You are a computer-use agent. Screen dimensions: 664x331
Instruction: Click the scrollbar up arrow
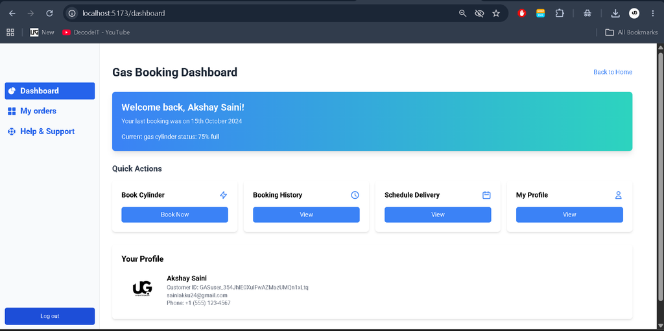[660, 48]
